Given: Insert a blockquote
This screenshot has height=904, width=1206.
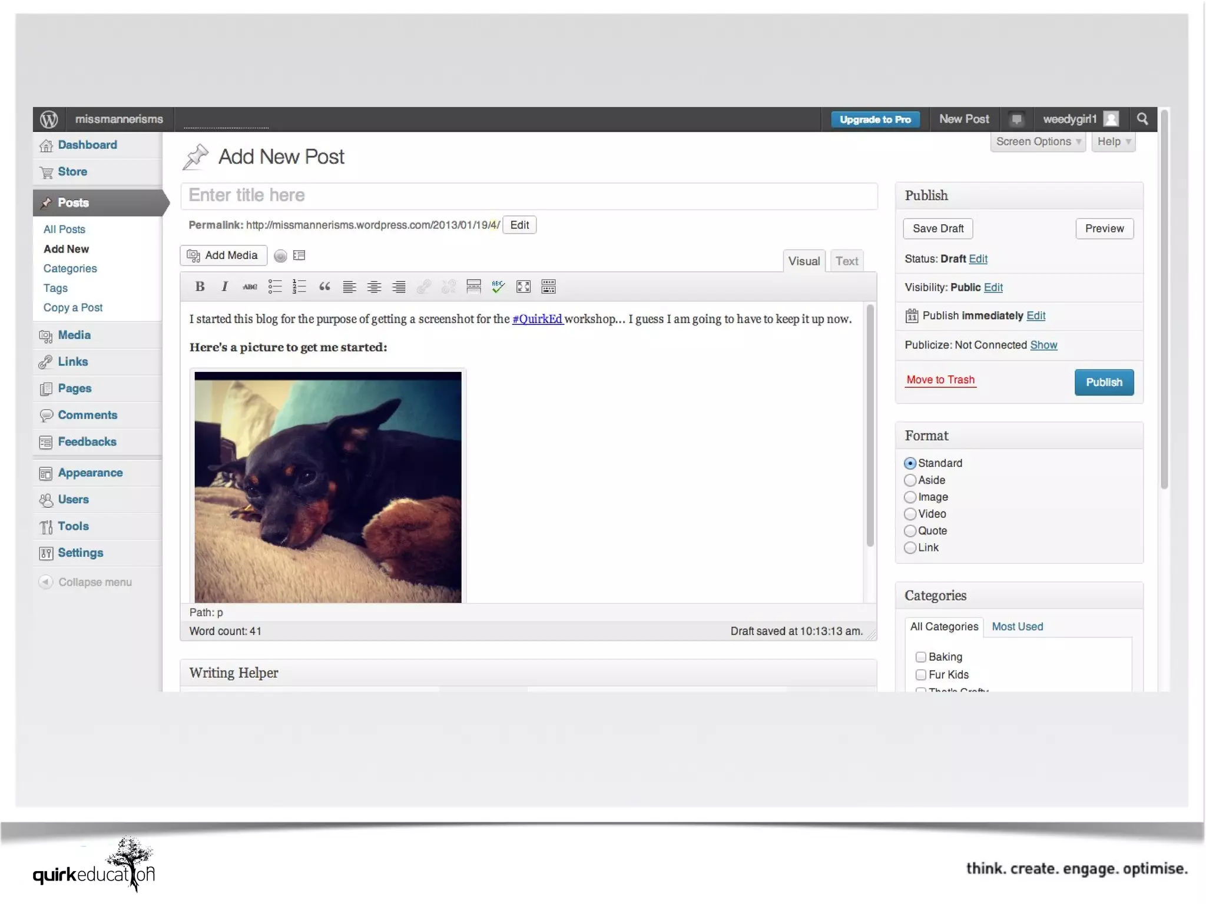Looking at the screenshot, I should tap(324, 287).
